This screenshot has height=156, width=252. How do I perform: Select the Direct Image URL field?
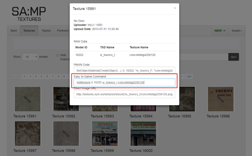[x=124, y=94]
